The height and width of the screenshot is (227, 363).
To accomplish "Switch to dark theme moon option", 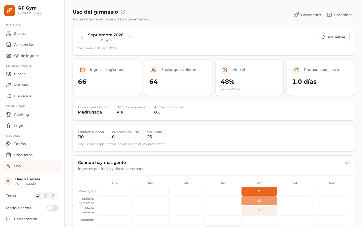I will pos(54,196).
